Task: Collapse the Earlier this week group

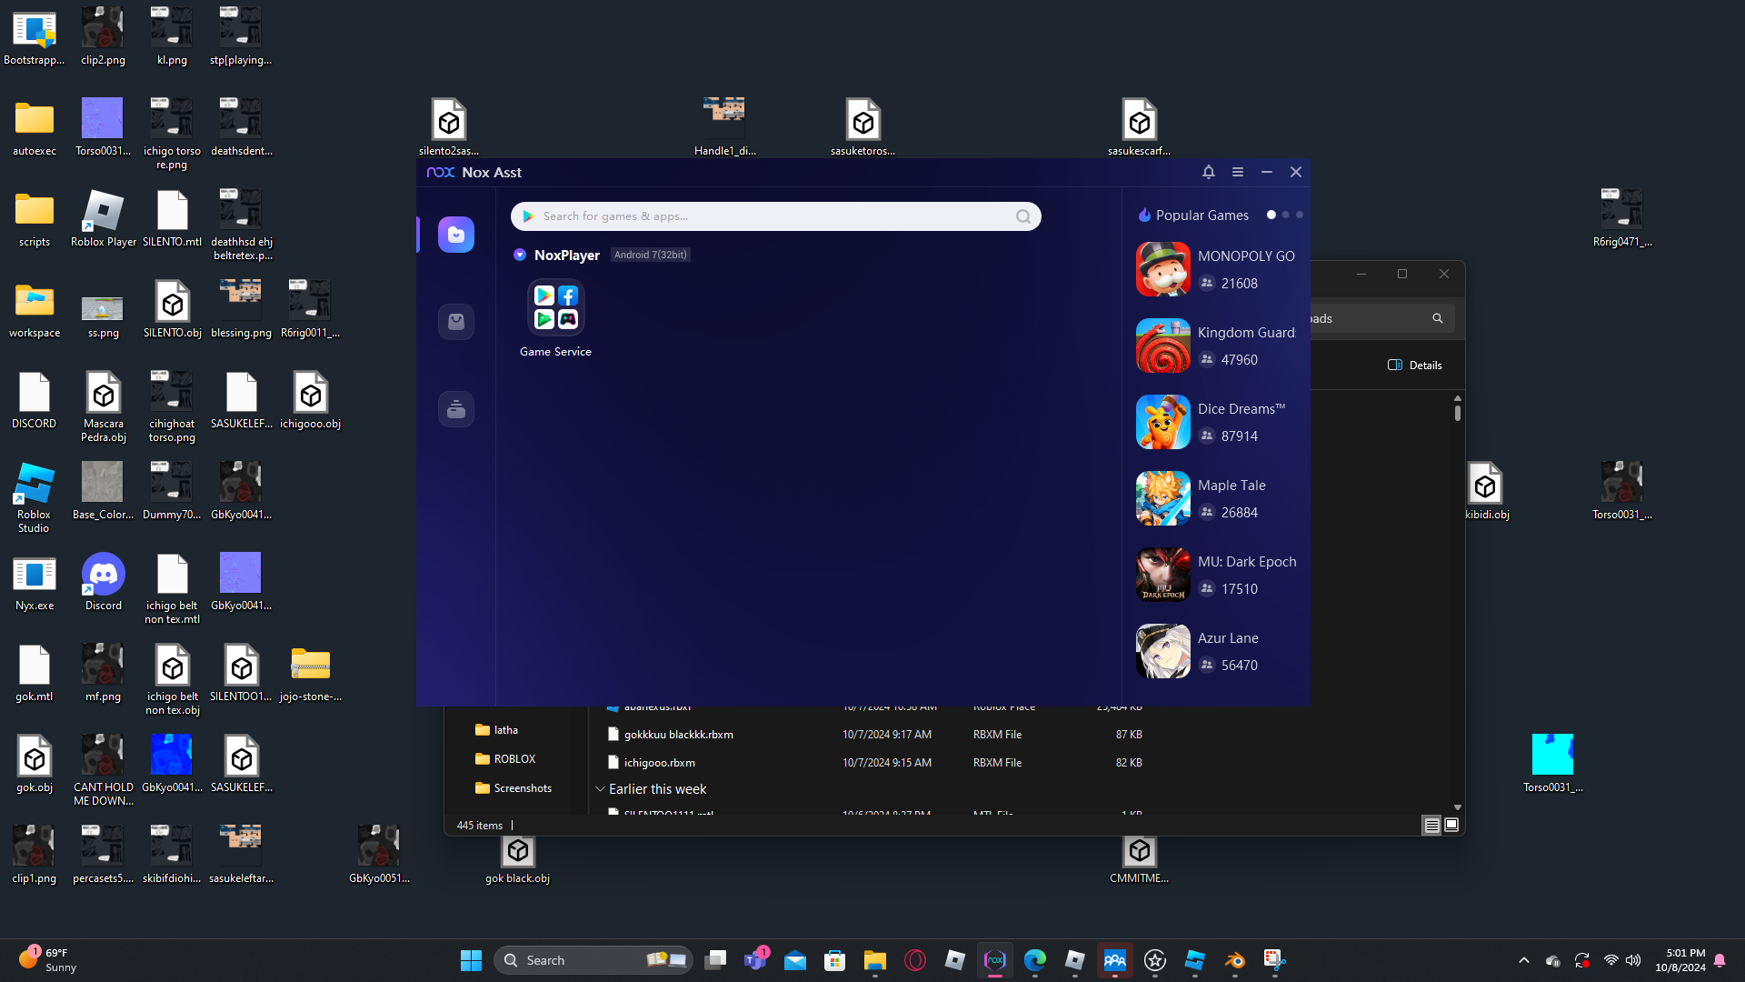Action: (x=600, y=789)
